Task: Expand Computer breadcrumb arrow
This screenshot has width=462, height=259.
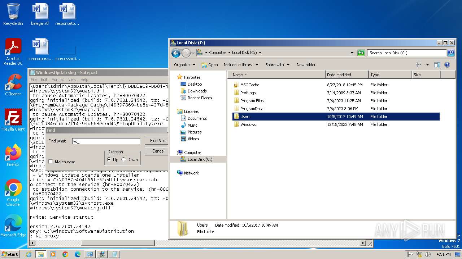Action: click(229, 53)
